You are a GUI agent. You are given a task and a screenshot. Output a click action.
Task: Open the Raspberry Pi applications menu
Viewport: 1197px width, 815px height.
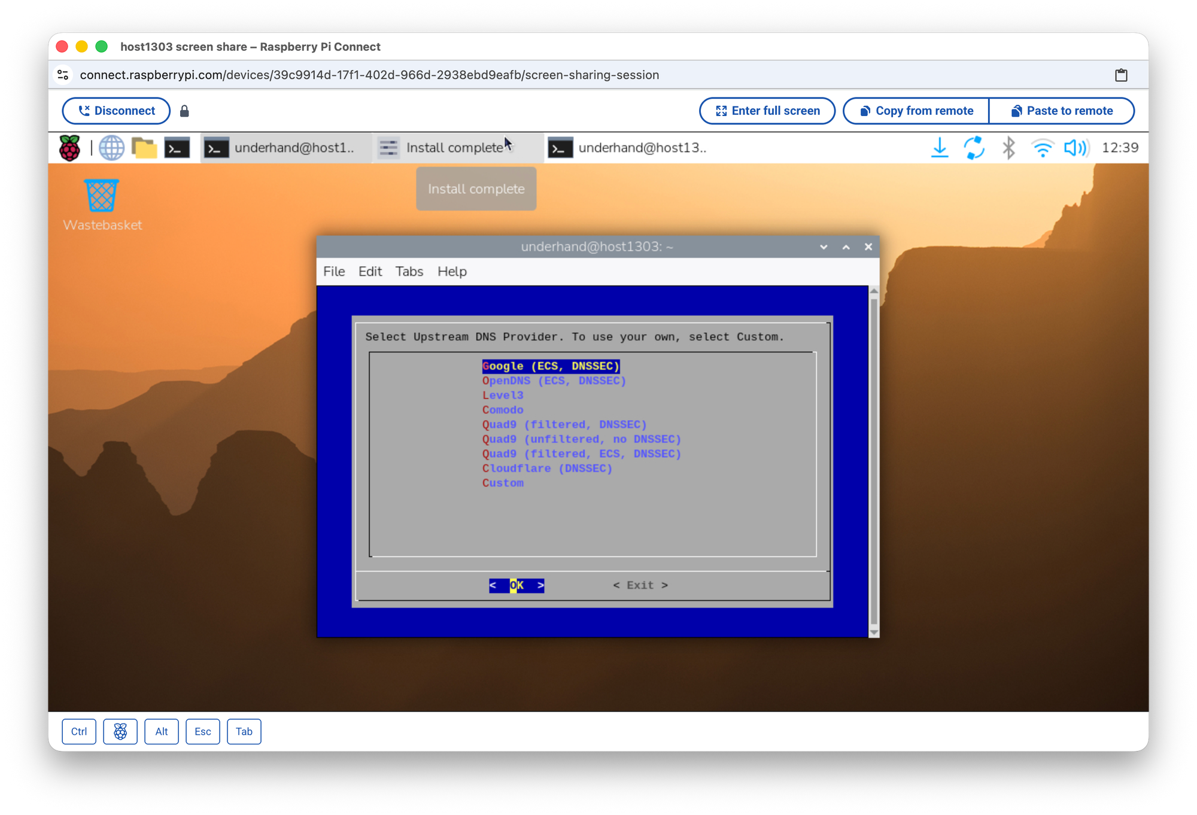69,148
